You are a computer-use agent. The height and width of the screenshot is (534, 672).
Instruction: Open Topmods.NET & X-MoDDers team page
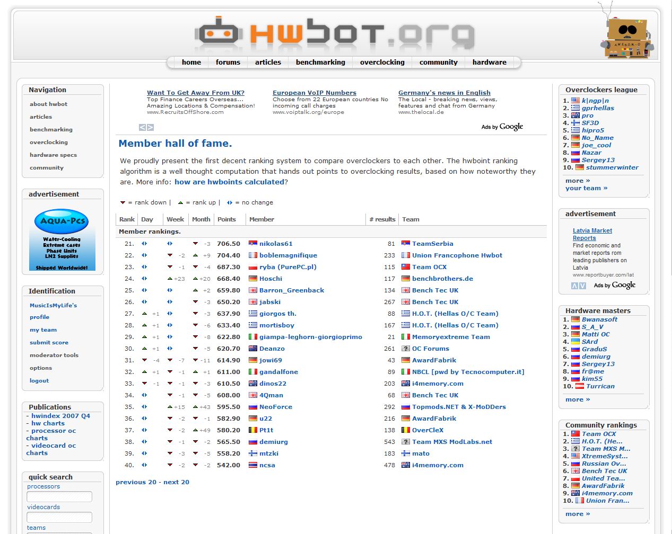(459, 407)
